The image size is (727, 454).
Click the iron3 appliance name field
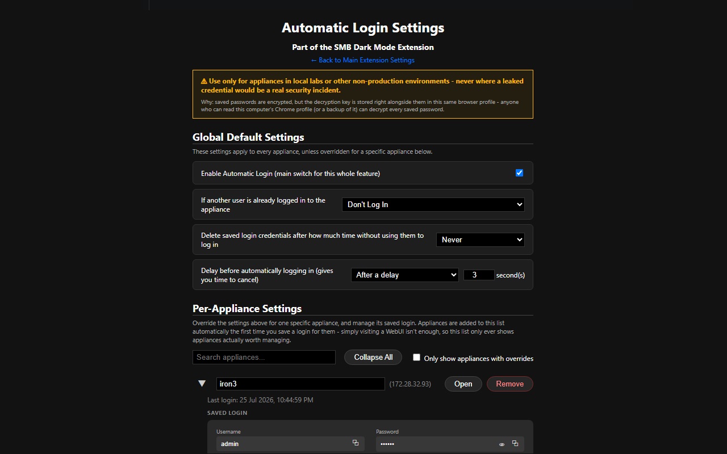point(300,384)
